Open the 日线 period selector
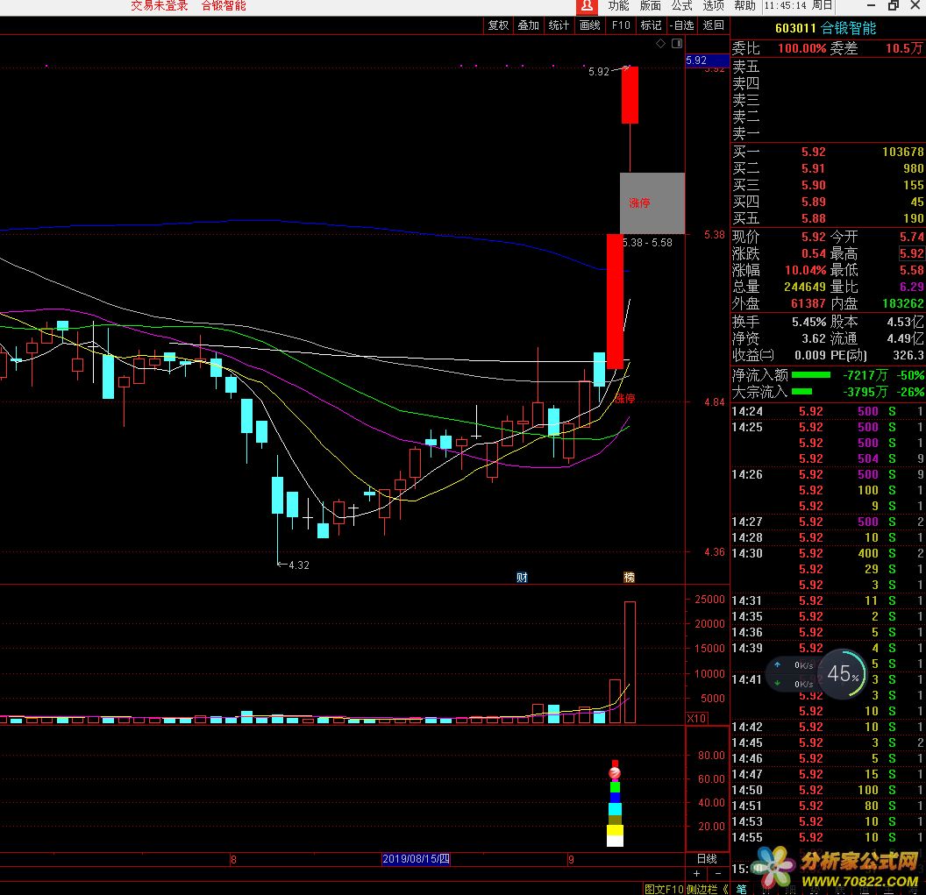The height and width of the screenshot is (895, 926). (707, 859)
